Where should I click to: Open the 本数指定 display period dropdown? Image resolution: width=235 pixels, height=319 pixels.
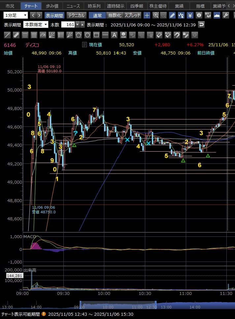tap(36, 25)
